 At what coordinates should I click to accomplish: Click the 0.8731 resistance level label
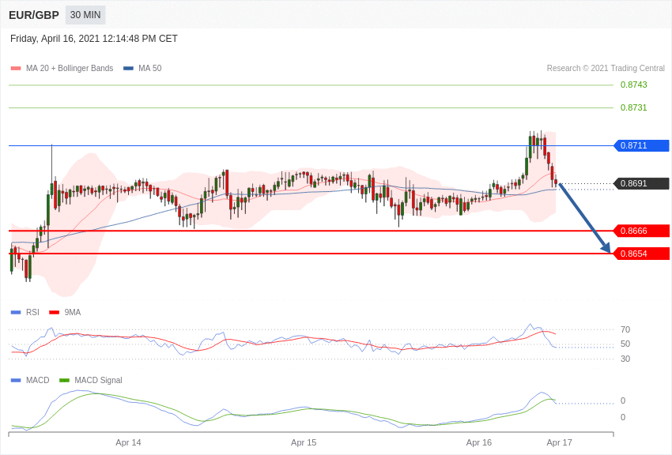coord(633,107)
